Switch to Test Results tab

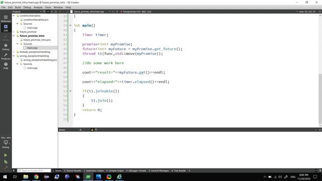(x=179, y=171)
